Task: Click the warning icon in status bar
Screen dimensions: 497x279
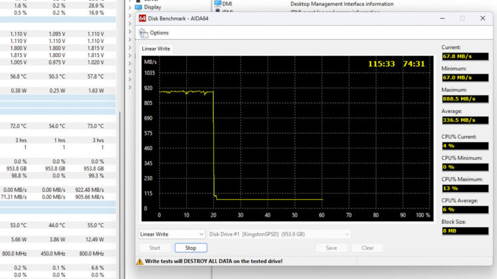Action: tap(140, 261)
